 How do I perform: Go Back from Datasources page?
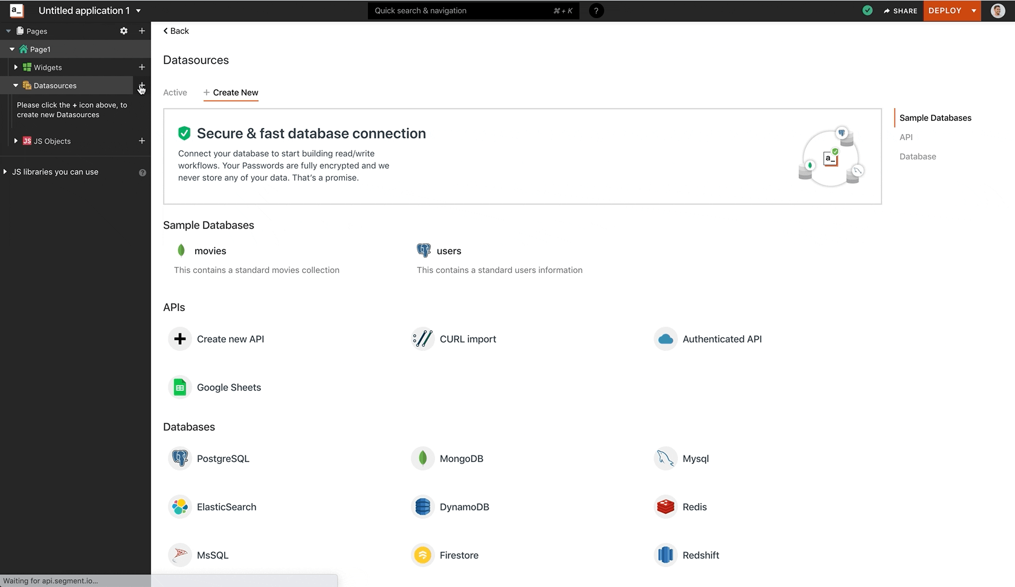[x=176, y=31]
